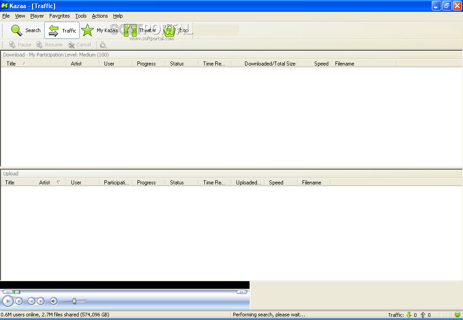463x320 pixels.
Task: Sort uploads by Speed column
Action: click(x=281, y=183)
